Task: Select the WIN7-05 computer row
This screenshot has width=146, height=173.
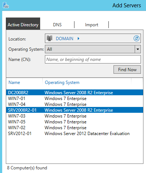Action: point(74,122)
